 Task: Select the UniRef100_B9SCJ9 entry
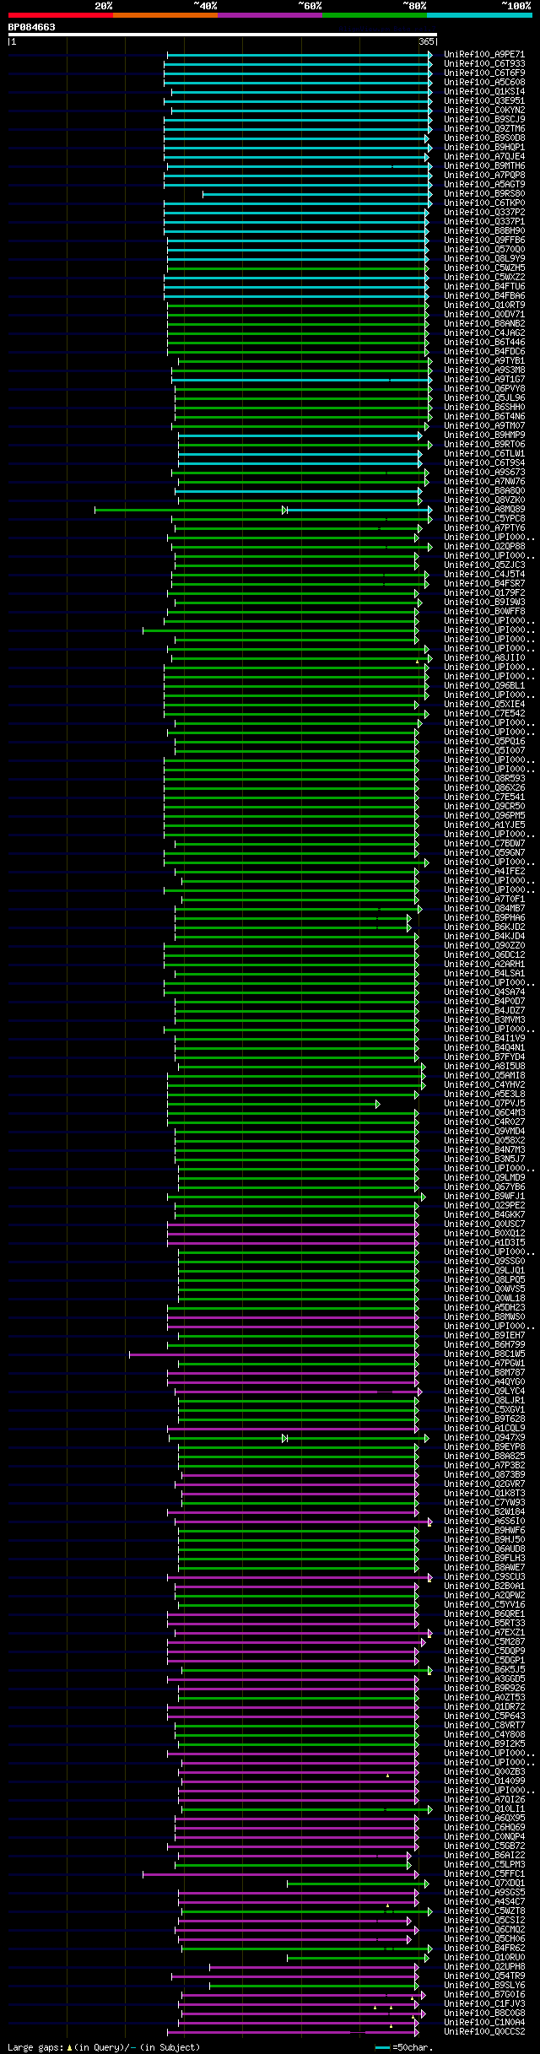coord(484,120)
